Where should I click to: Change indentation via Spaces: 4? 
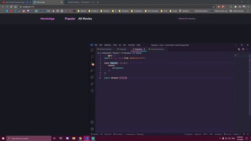coord(198,134)
